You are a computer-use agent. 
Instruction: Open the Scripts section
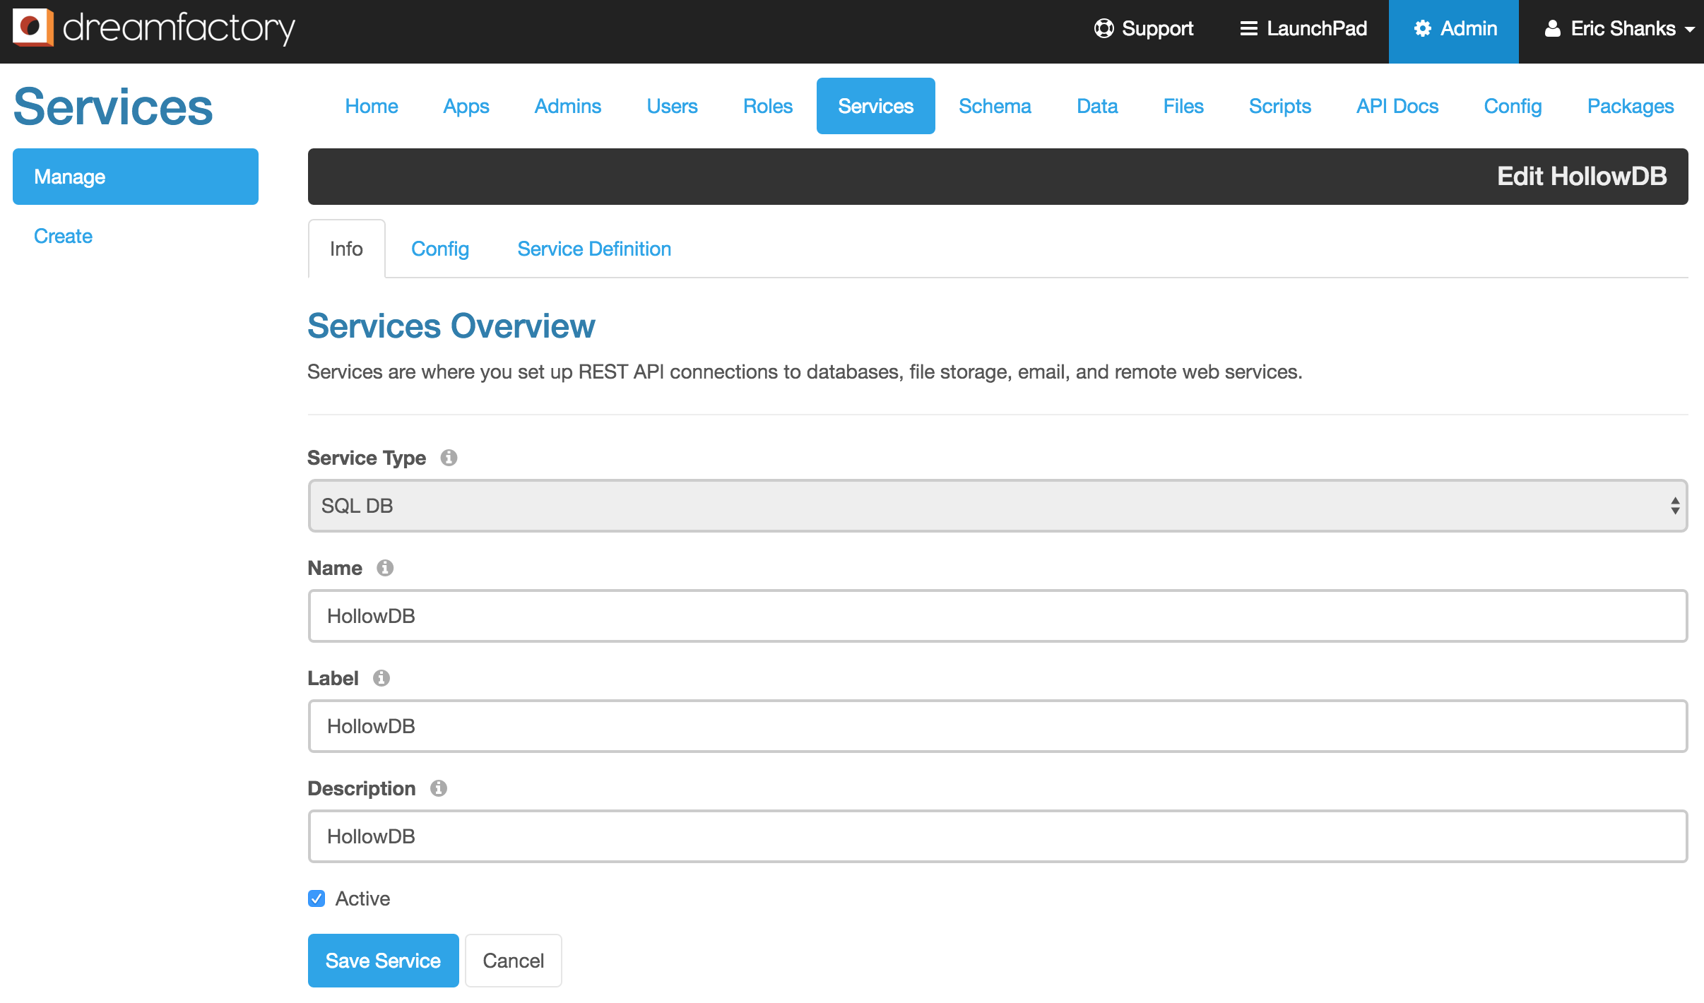click(1280, 106)
